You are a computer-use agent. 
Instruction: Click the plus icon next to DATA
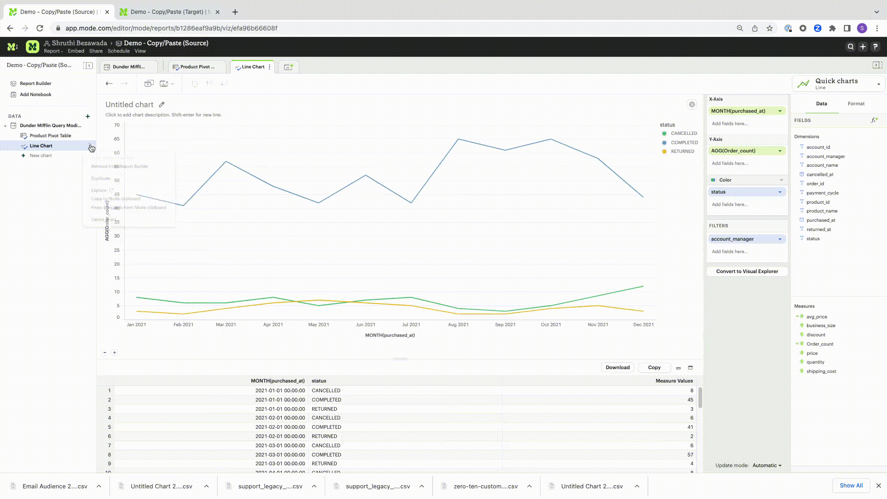click(88, 116)
